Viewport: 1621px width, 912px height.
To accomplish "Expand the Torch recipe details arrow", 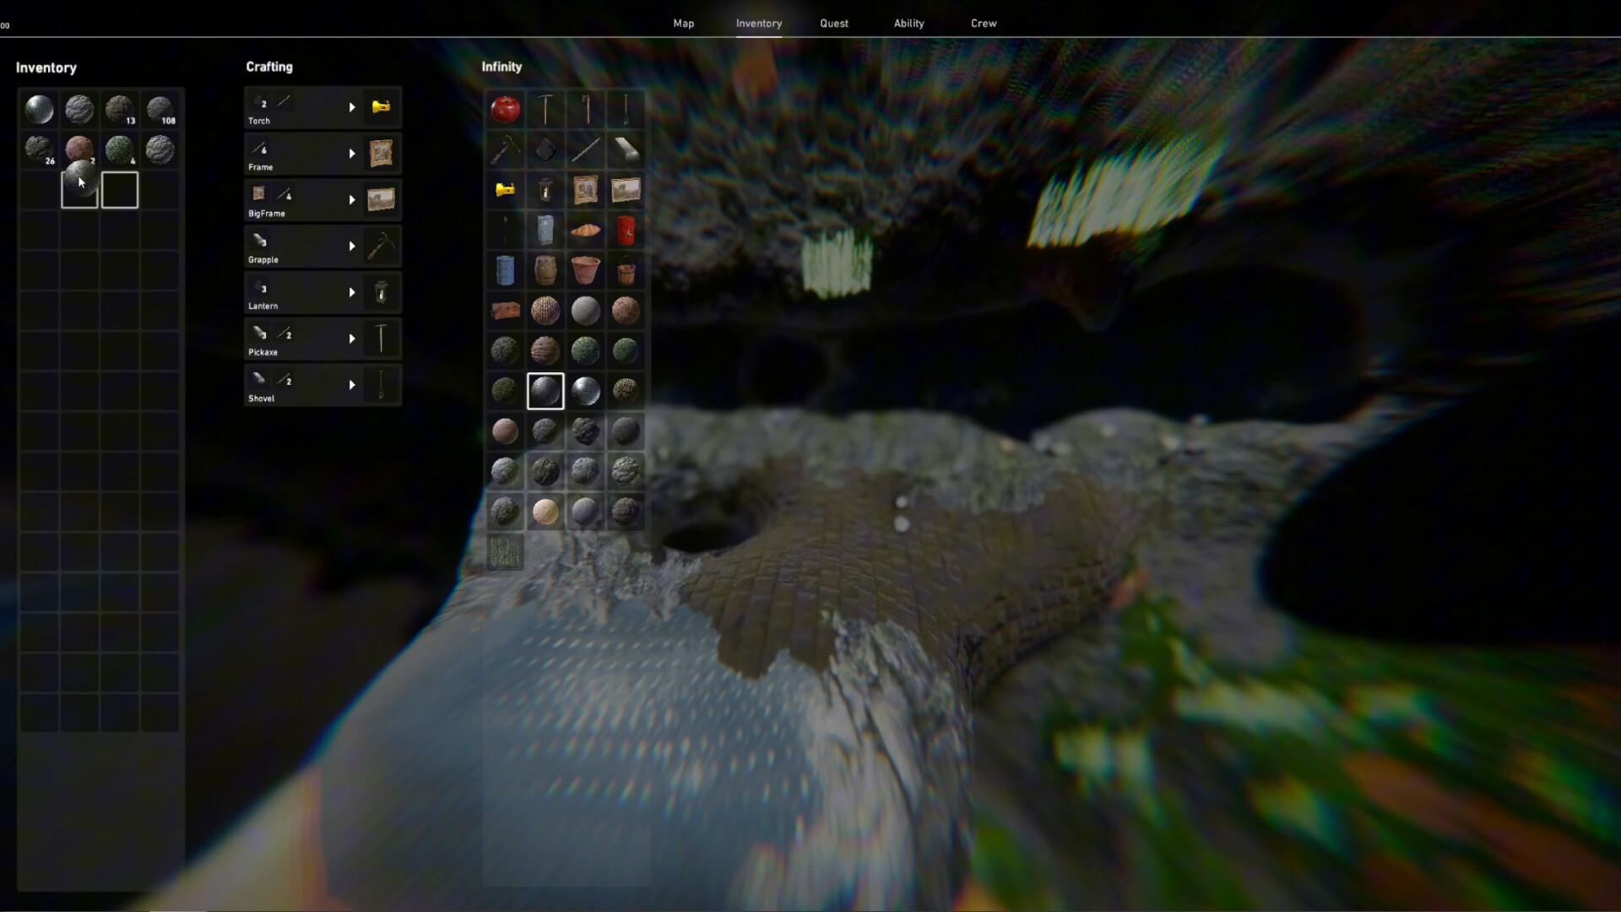I will pos(352,107).
